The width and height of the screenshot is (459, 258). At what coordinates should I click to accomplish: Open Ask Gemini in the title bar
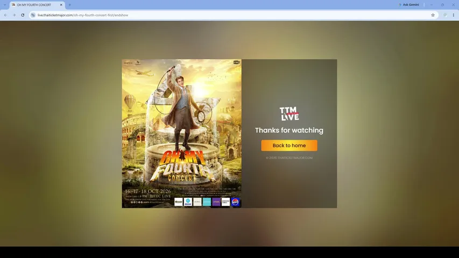(x=409, y=5)
